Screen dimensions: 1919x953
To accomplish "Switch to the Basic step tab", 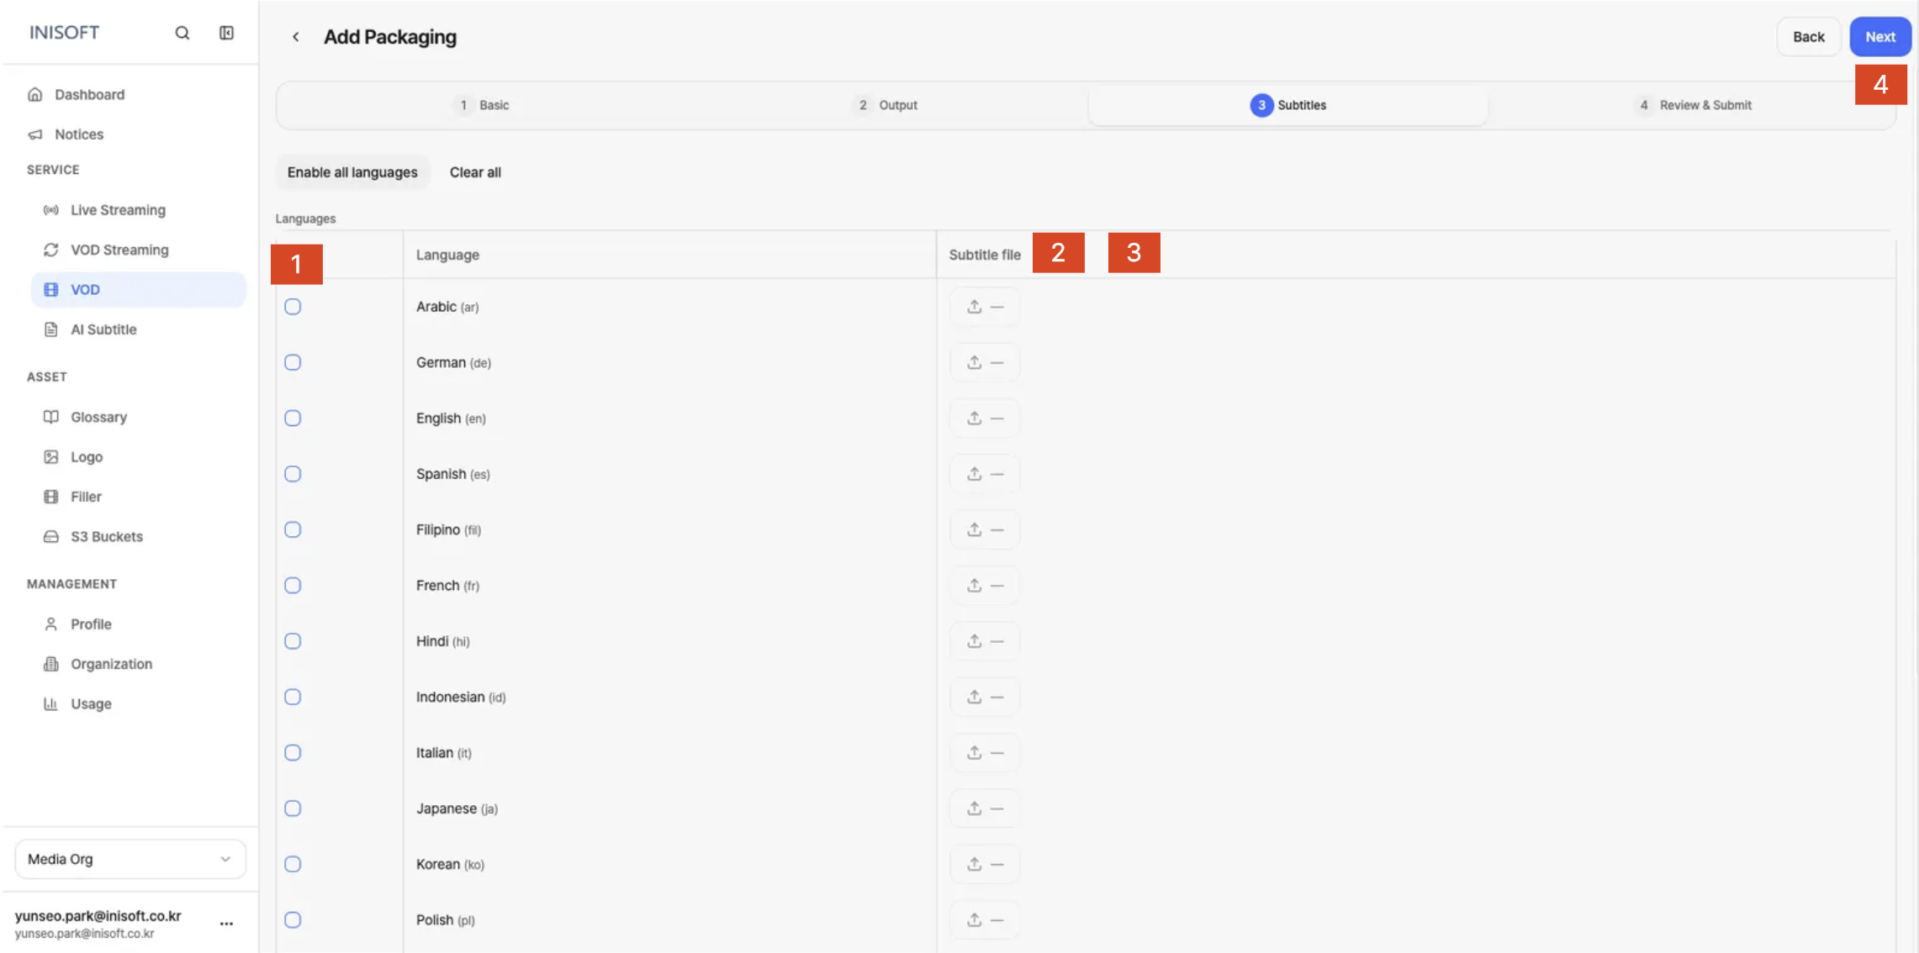I will [x=483, y=105].
